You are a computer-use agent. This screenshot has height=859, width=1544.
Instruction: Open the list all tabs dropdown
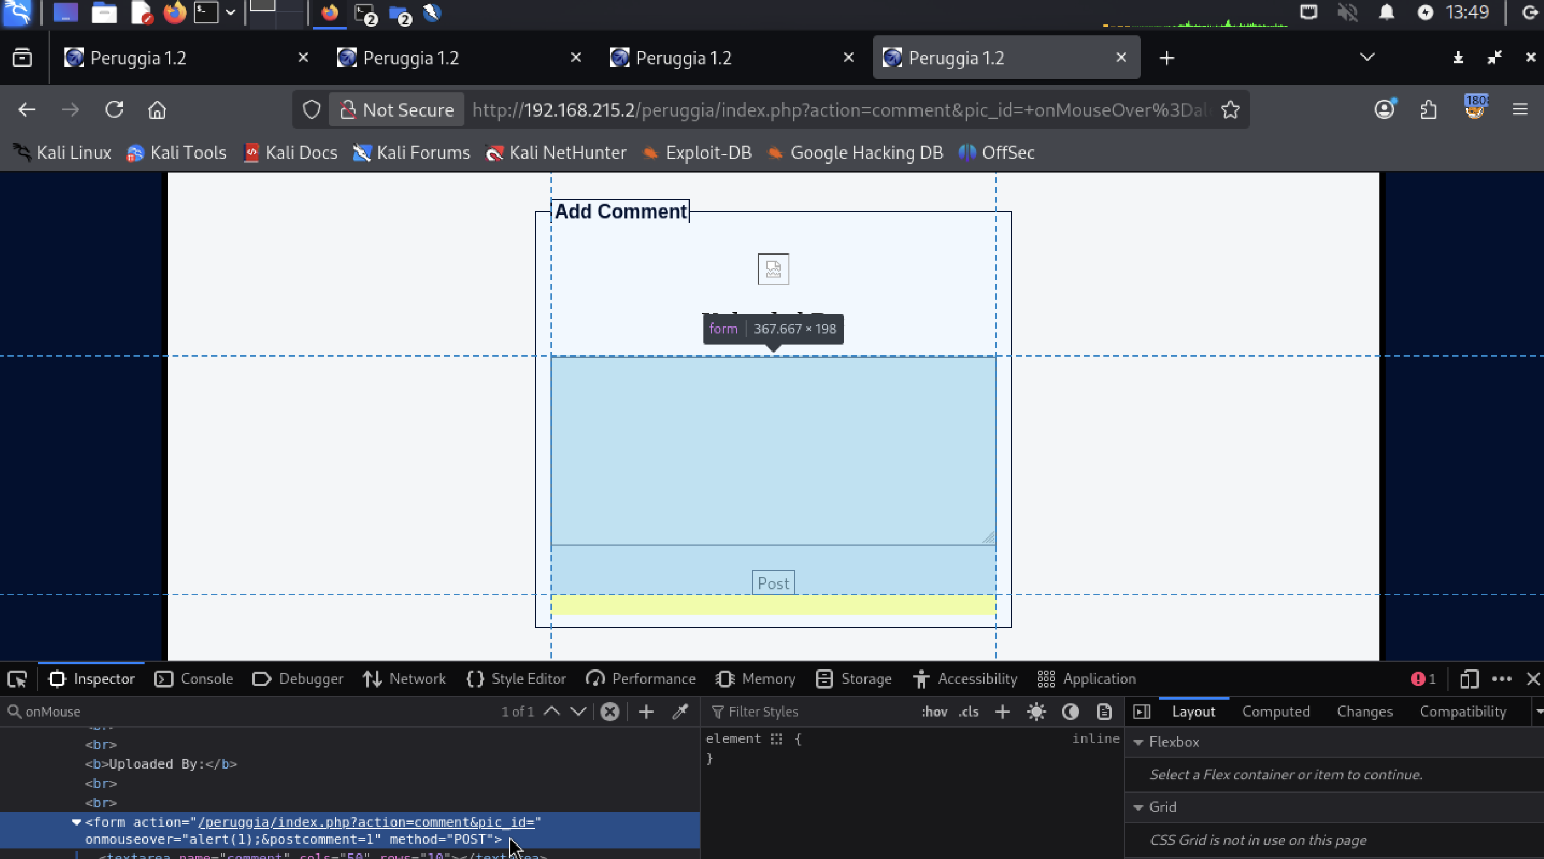[1367, 58]
